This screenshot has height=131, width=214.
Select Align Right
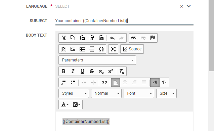pos(134,82)
